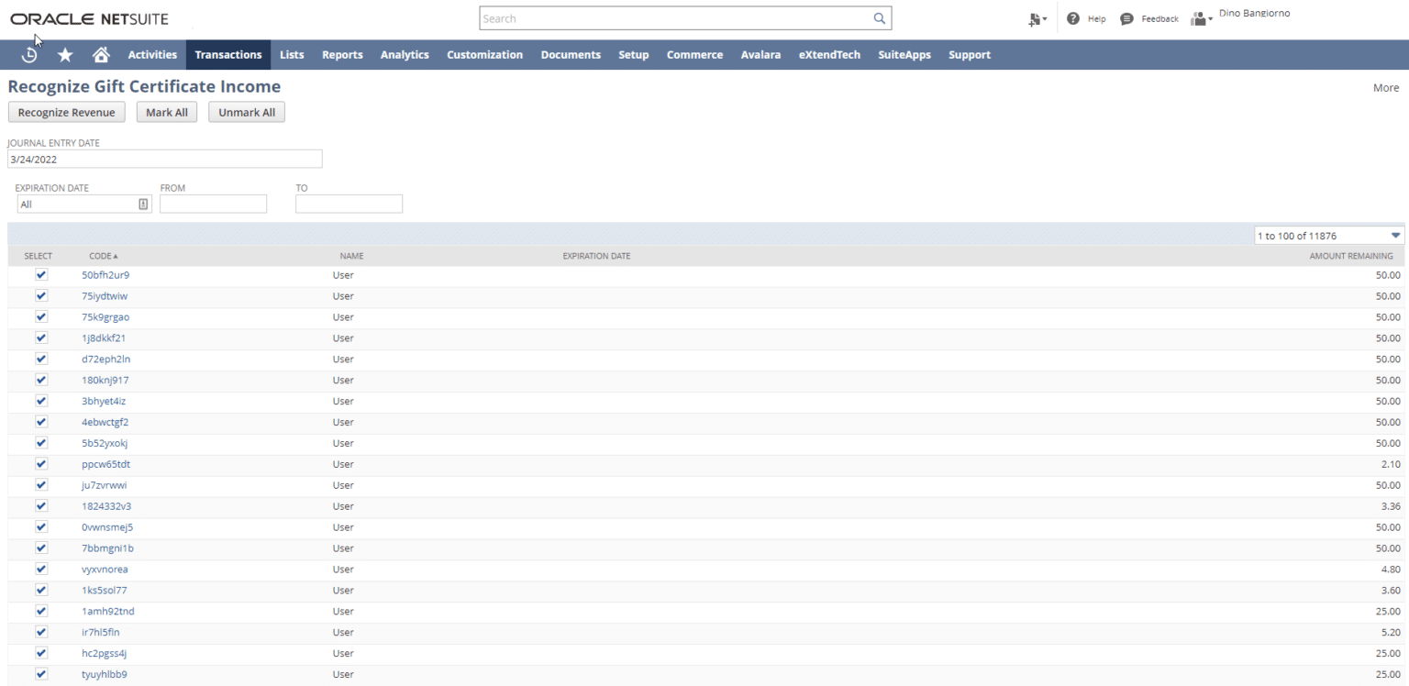Switch to the Reports menu
The width and height of the screenshot is (1409, 686).
(x=342, y=54)
